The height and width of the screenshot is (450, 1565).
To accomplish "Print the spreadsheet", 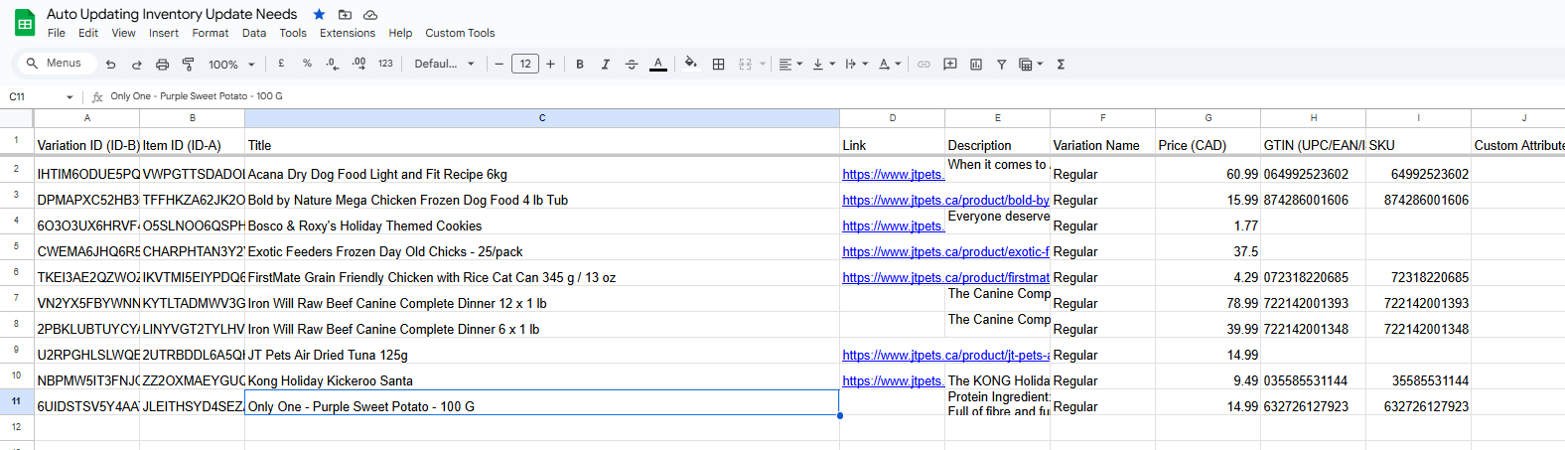I will (x=162, y=64).
